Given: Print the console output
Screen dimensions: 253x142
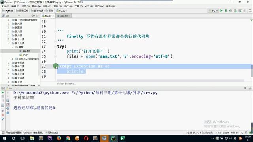Looking at the screenshot, I should click(8, 109).
